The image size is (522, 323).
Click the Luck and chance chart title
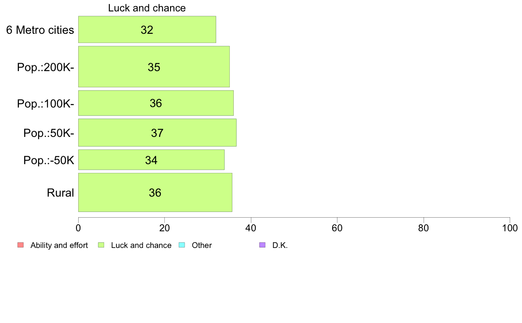pos(147,8)
